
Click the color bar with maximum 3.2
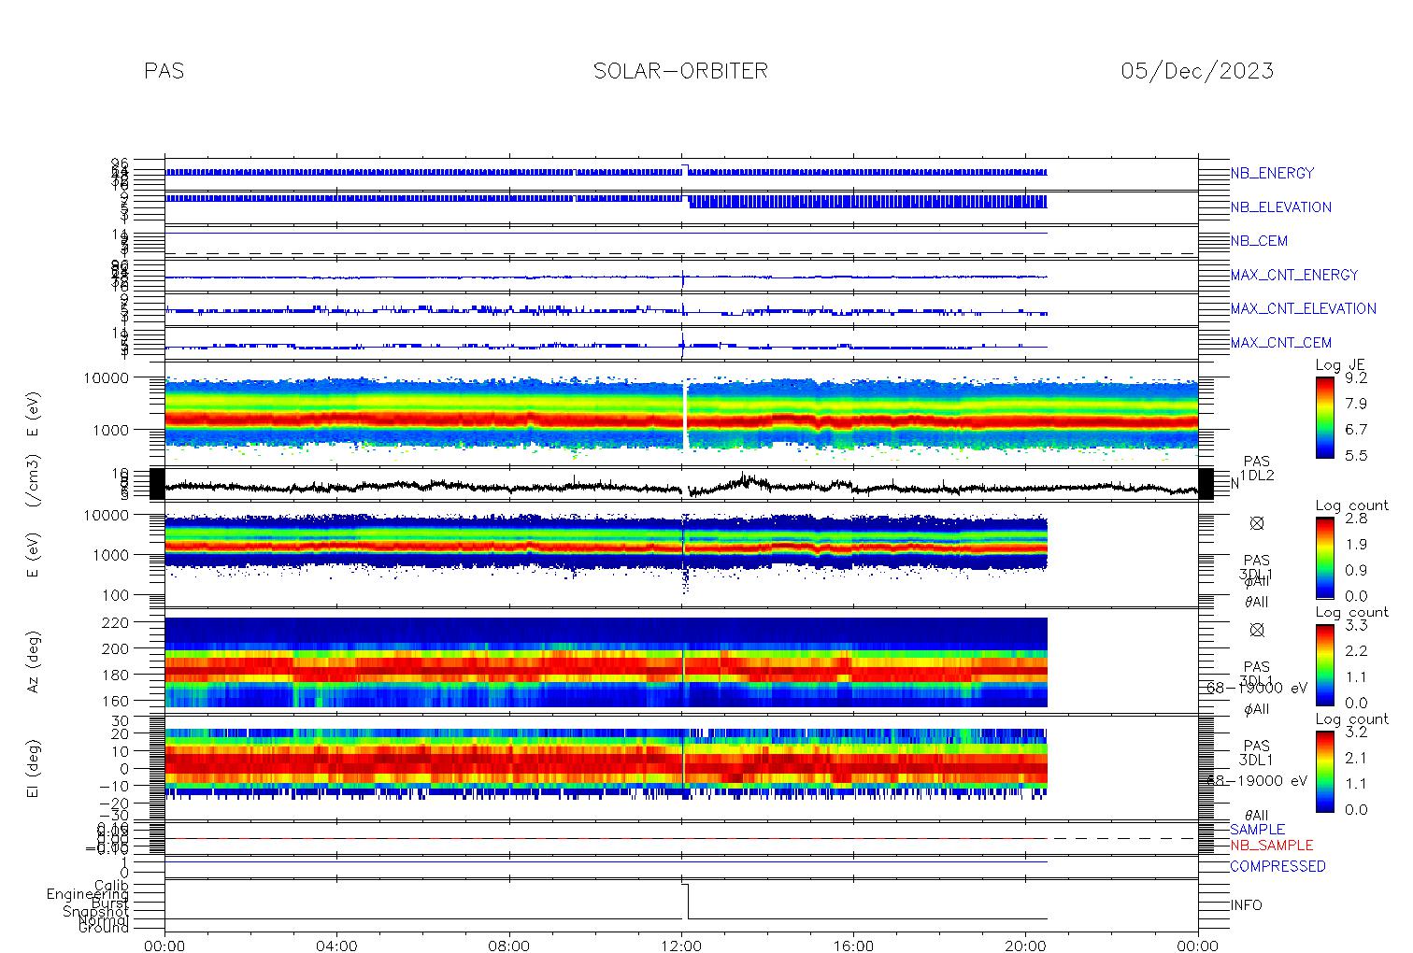click(1324, 771)
